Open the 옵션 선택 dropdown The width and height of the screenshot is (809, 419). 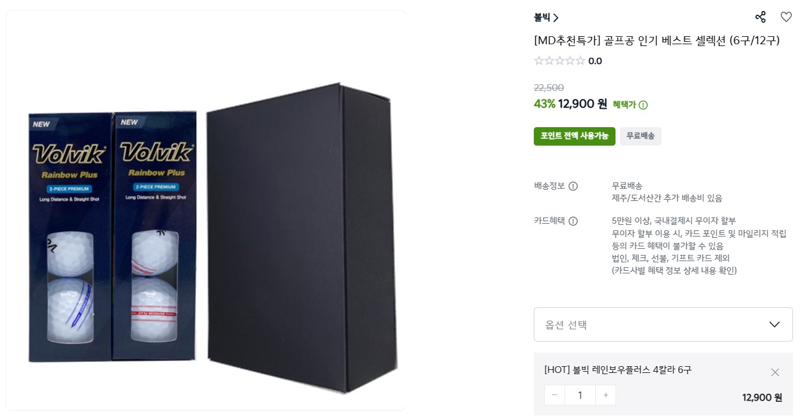(x=663, y=324)
